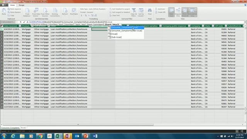Open ZIP code column filter dropdown
This screenshot has height=139, width=247.
[226, 26]
